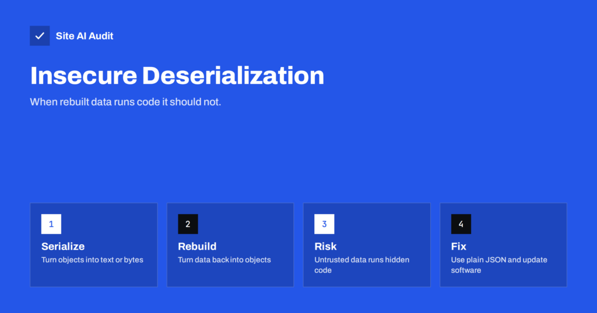
Task: Click the number 2 badge on Rebuild card
Action: pyautogui.click(x=188, y=224)
